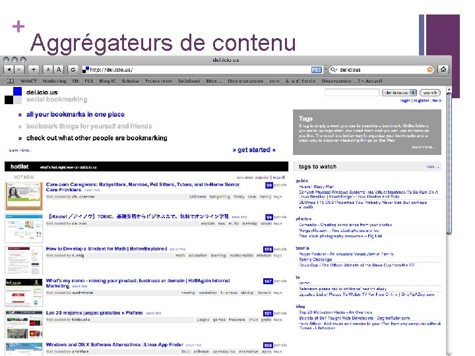
Task: Click the register link
Action: [x=422, y=100]
